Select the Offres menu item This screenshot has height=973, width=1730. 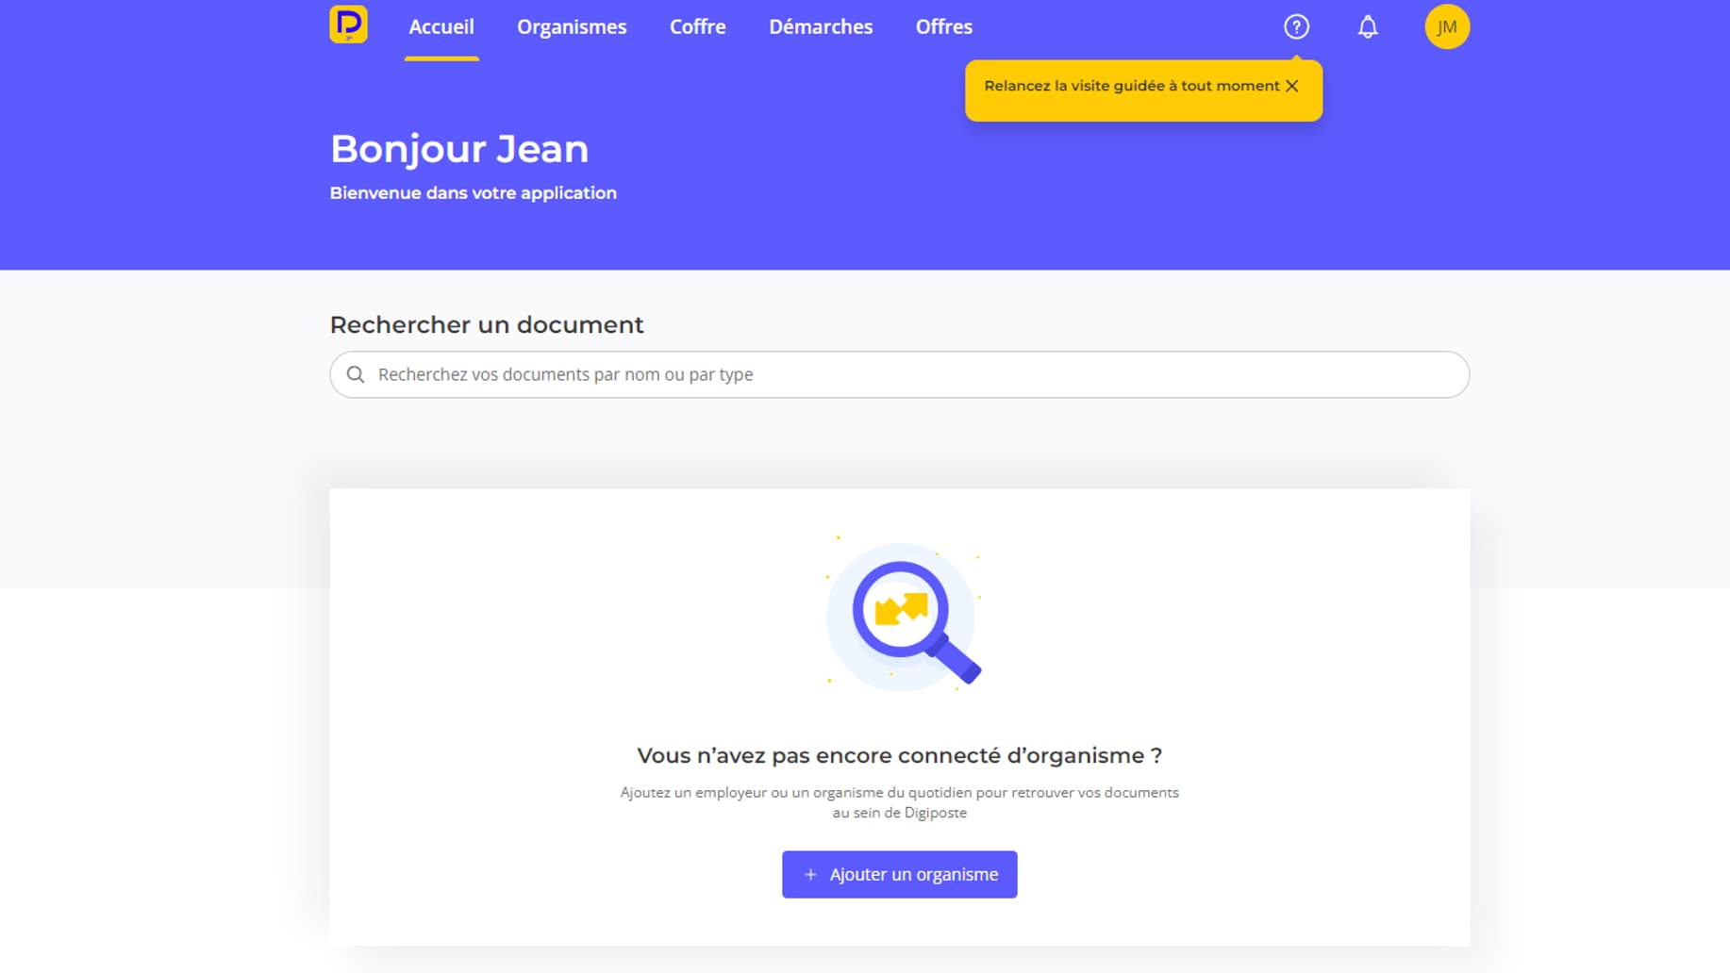point(943,27)
